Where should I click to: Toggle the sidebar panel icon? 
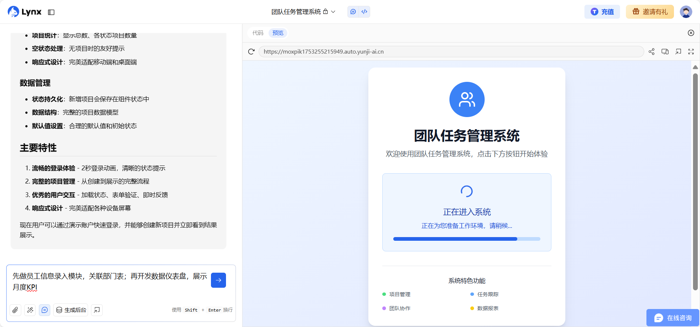(51, 12)
